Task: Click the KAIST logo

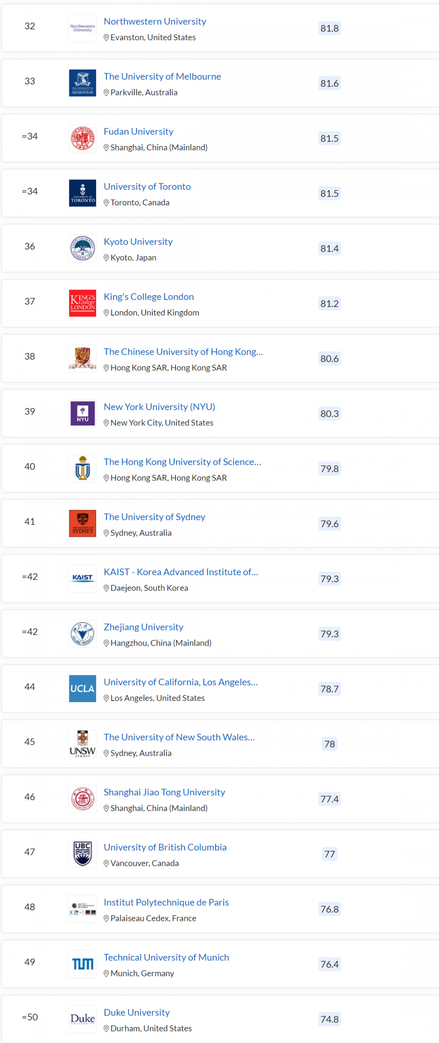Action: click(83, 578)
